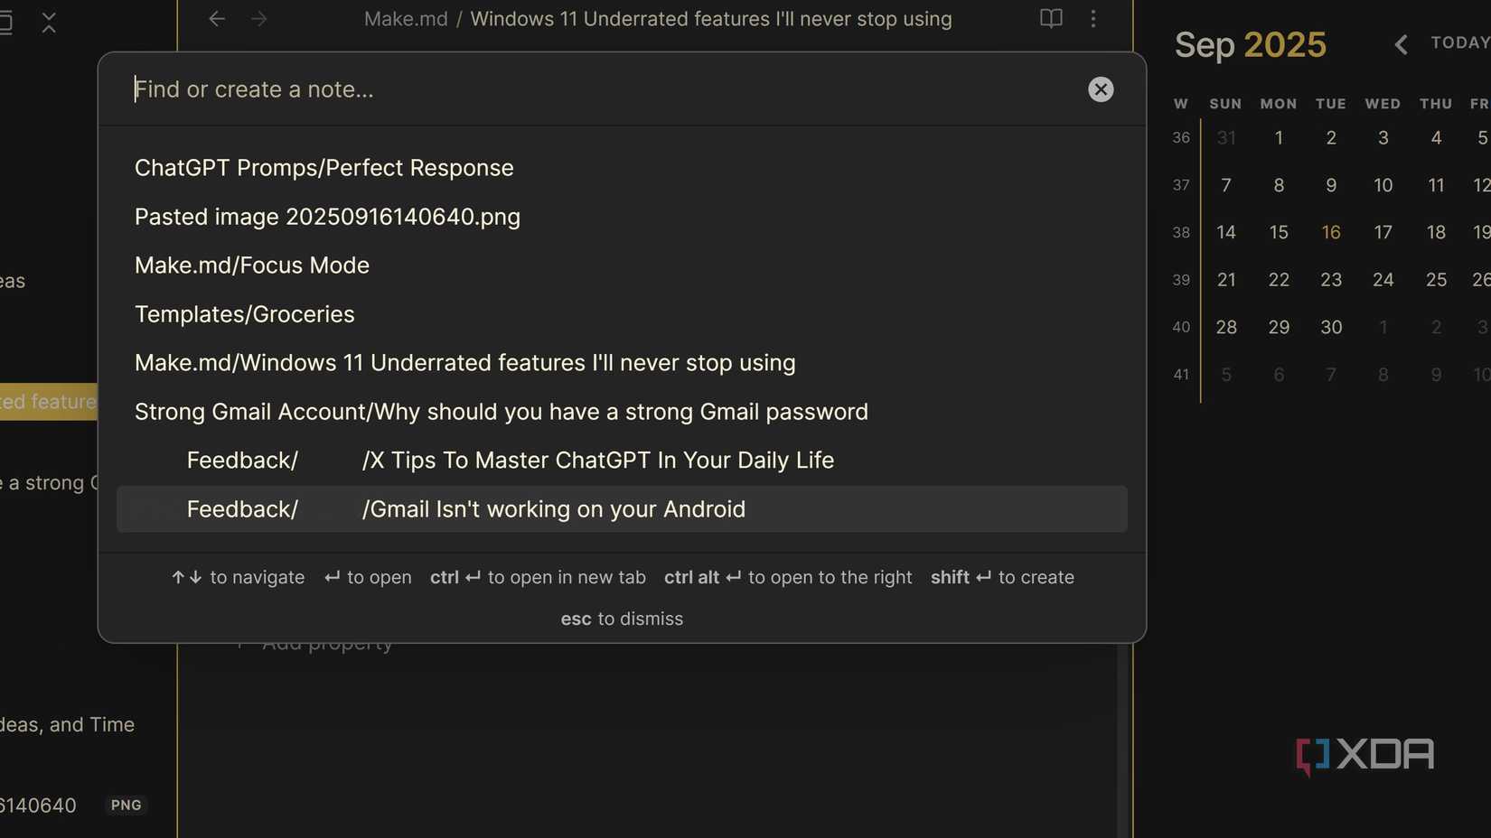Image resolution: width=1491 pixels, height=838 pixels.
Task: Select September 18 in calendar
Action: [1436, 232]
